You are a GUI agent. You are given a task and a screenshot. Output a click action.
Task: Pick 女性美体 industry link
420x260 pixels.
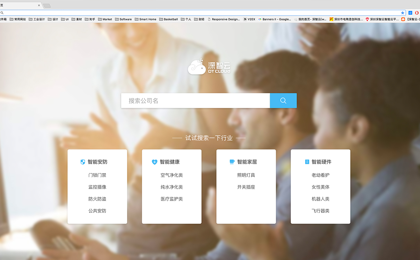[321, 187]
